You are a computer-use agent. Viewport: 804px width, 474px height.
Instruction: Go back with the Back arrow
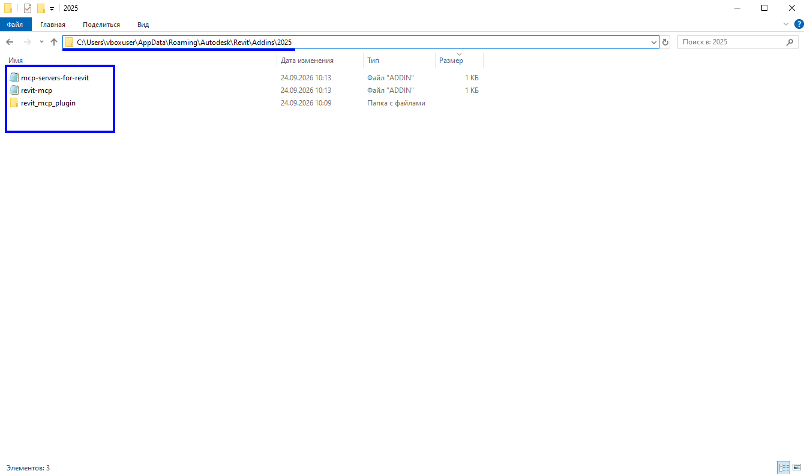coord(10,42)
